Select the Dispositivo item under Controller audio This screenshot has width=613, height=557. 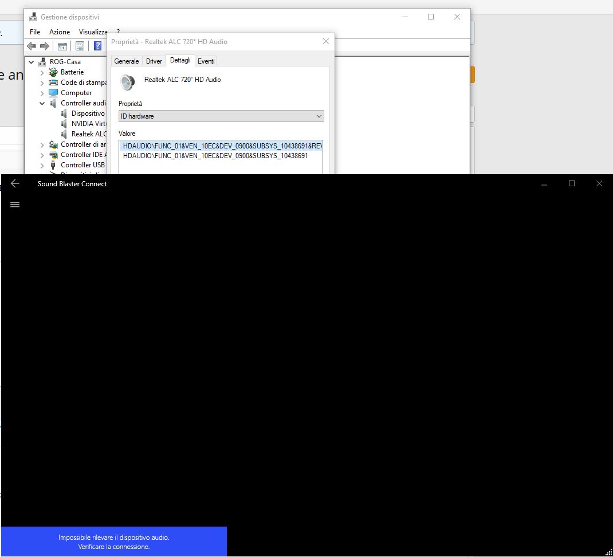pyautogui.click(x=88, y=113)
